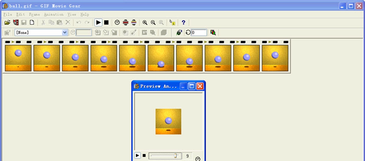
Task: Minimize the Preview Animation window
Action: (183, 86)
